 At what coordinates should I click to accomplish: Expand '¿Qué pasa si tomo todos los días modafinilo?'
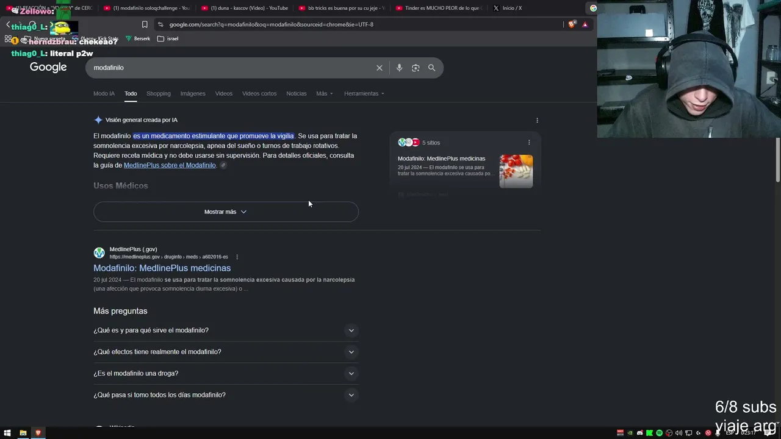pyautogui.click(x=226, y=395)
